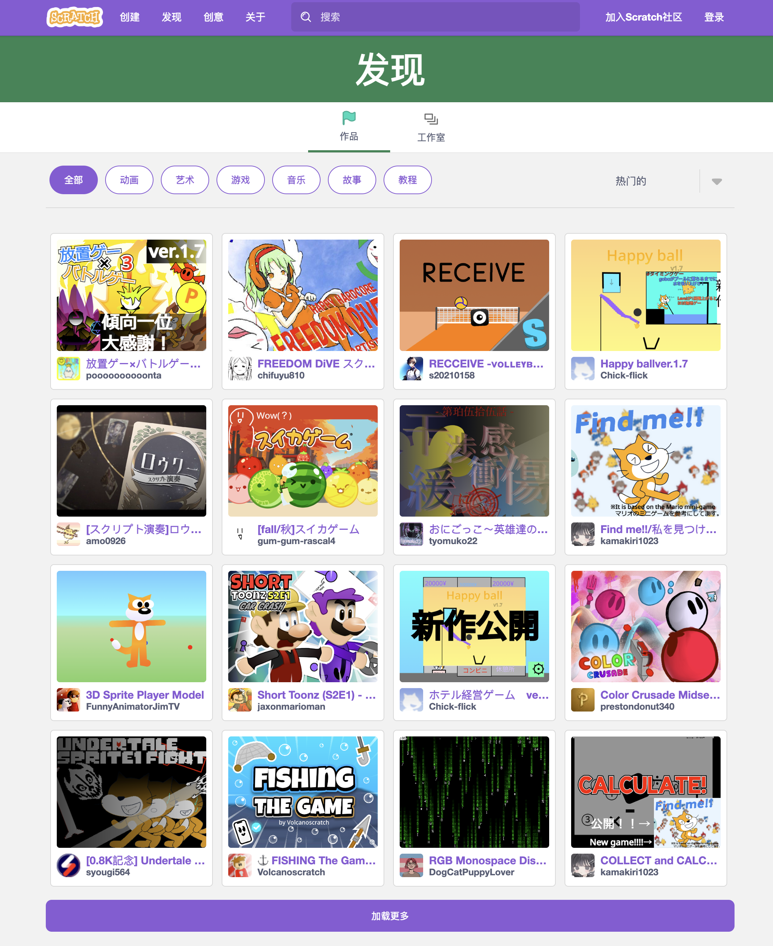Image resolution: width=773 pixels, height=946 pixels.
Task: Open the RECEIVE volleyball project thumbnail
Action: click(x=474, y=295)
